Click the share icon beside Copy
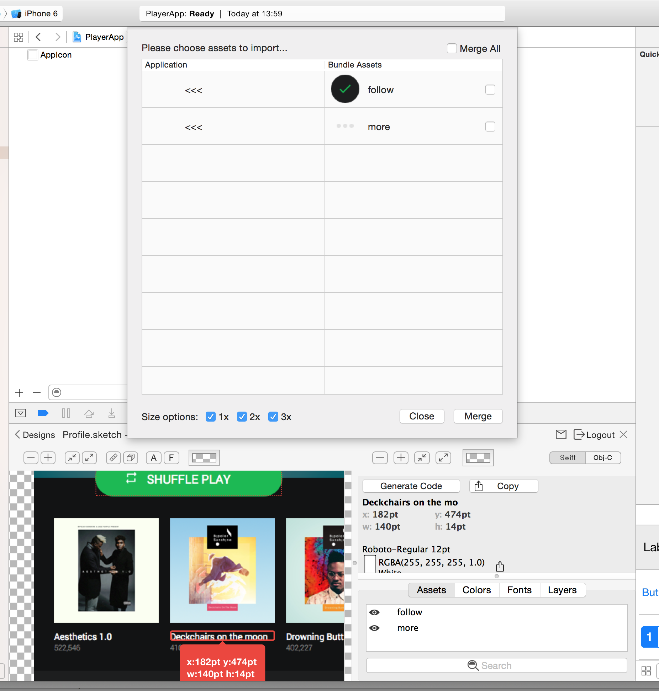 click(479, 486)
